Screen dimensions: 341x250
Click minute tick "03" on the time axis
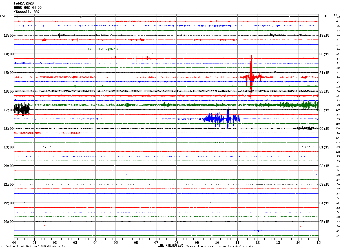(x=75, y=242)
